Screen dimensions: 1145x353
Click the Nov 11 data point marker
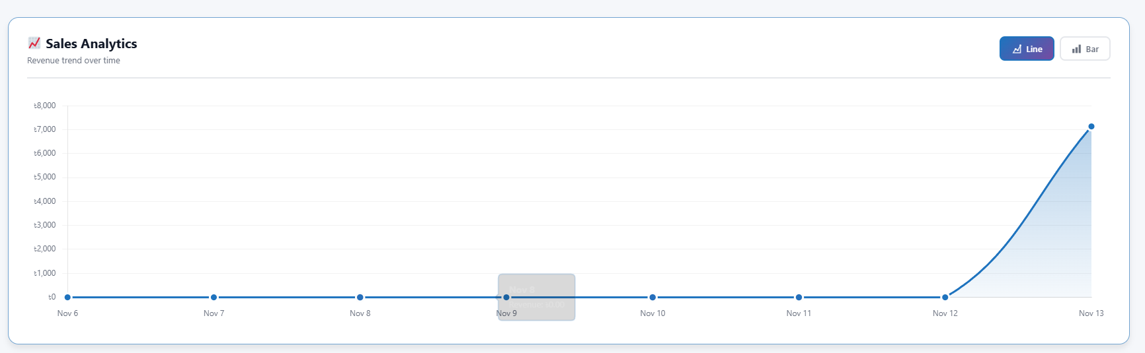[799, 298]
